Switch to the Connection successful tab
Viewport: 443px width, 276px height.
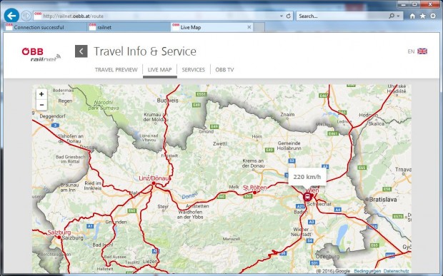(45, 27)
